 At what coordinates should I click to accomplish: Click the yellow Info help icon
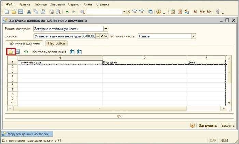(x=159, y=12)
